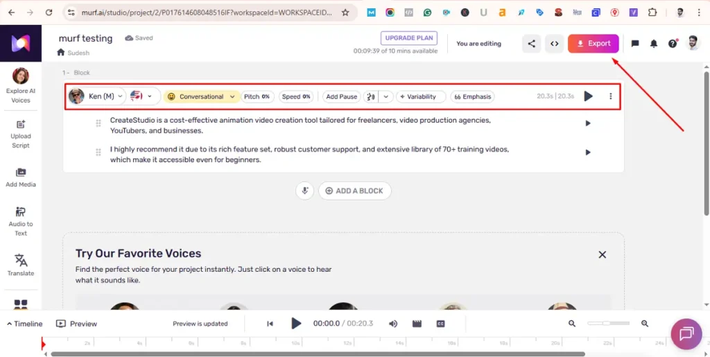
Task: Reload the page
Action: (x=49, y=12)
